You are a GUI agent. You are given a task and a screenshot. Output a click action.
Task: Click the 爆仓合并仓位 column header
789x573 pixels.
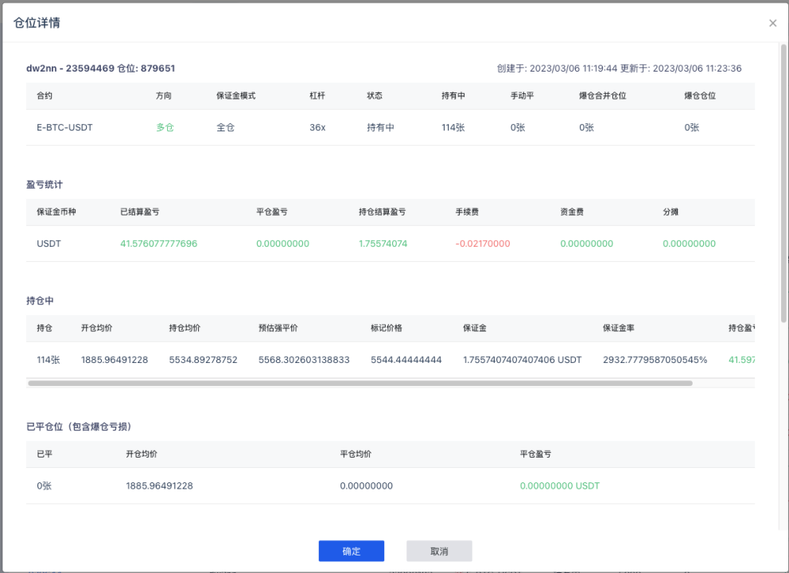(602, 95)
